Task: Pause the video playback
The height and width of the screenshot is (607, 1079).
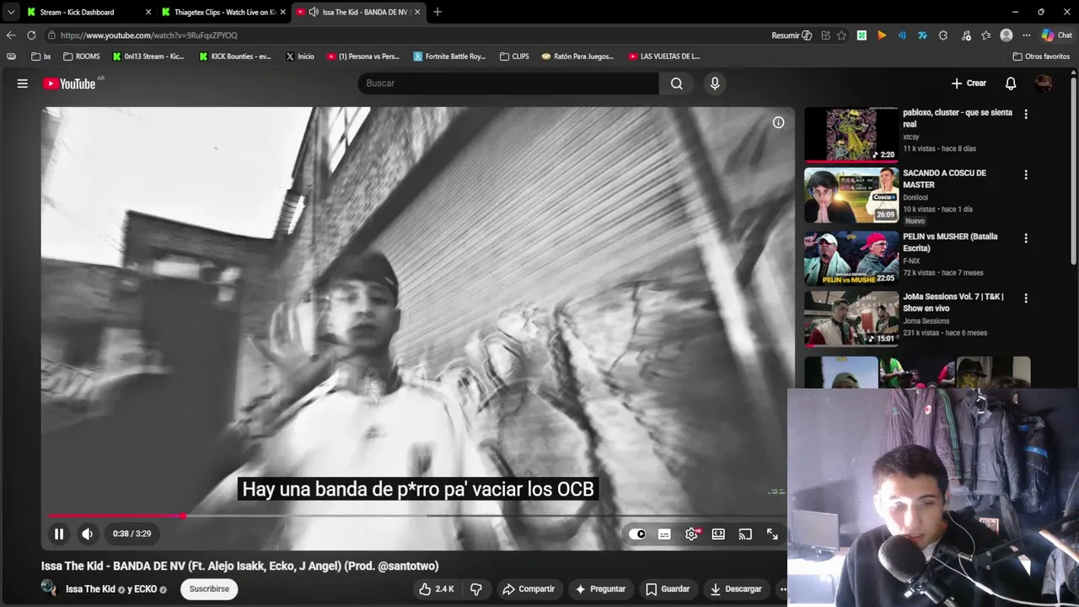Action: (59, 534)
